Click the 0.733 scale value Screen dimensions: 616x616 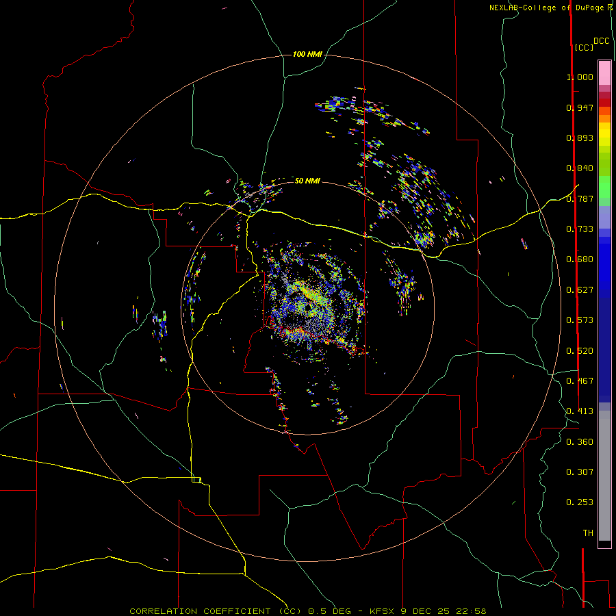[580, 229]
